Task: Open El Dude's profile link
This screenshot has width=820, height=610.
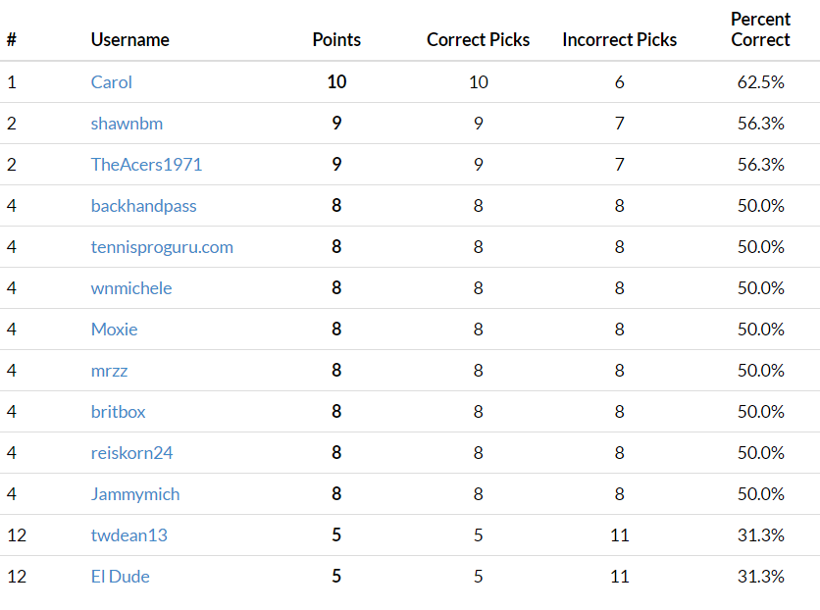Action: pos(121,577)
